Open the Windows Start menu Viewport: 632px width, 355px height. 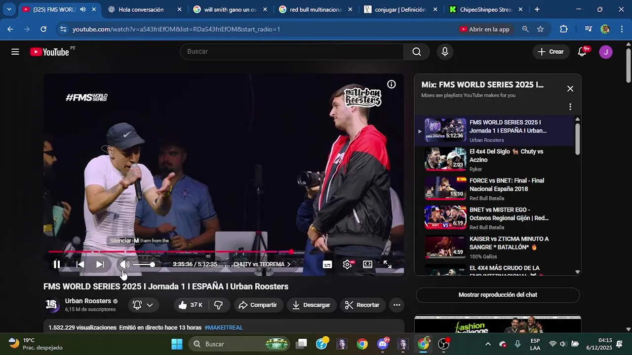click(x=177, y=344)
